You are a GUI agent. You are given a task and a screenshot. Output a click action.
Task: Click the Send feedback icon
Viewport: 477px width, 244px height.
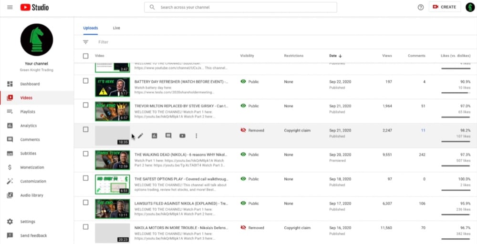[x=10, y=235]
